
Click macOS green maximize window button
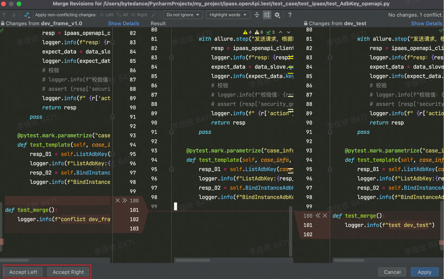pyautogui.click(x=19, y=4)
